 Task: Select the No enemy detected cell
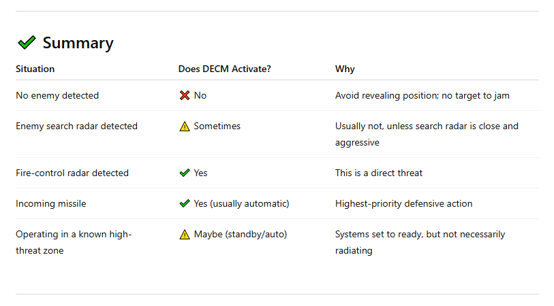tap(57, 96)
